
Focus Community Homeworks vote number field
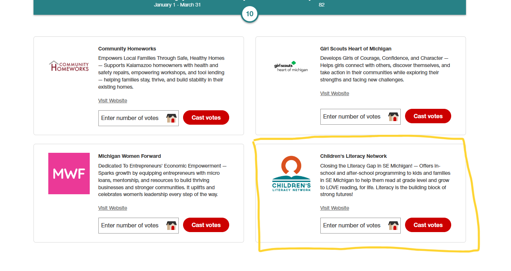[138, 118]
